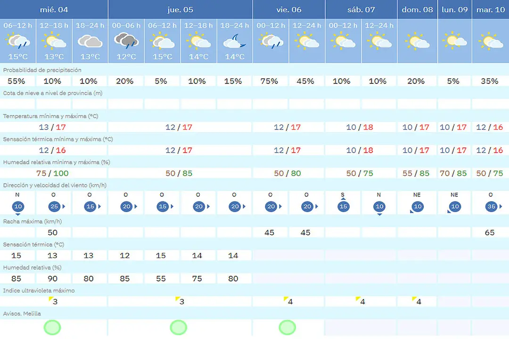
Task: Click the 12°C temperature under jue. 05 00–06 h
Action: coord(126,57)
